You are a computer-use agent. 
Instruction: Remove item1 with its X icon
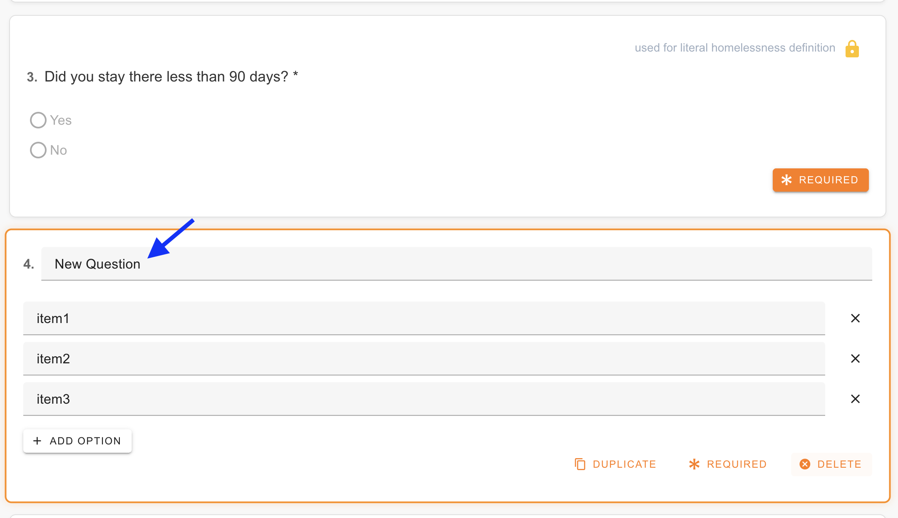click(855, 318)
